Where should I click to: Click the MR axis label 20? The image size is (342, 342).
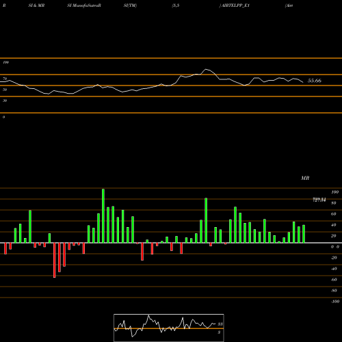(334, 236)
